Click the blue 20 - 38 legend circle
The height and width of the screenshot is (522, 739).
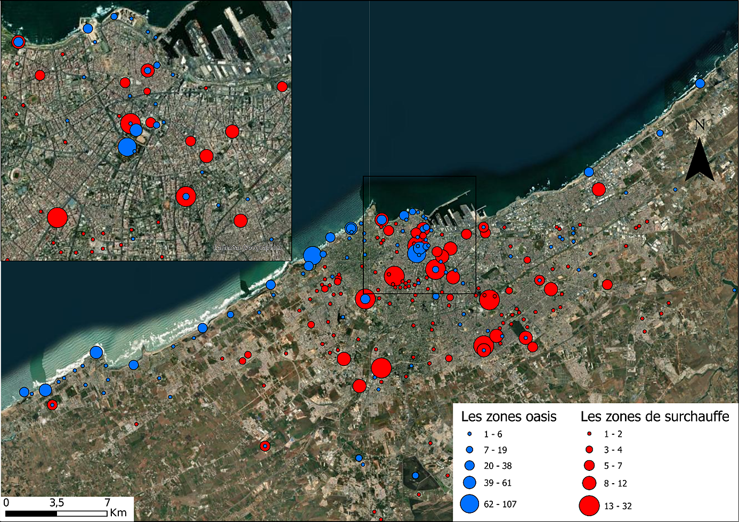(x=469, y=466)
